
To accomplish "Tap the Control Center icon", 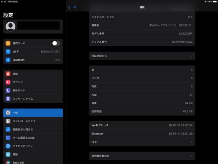I will pos(8,121).
